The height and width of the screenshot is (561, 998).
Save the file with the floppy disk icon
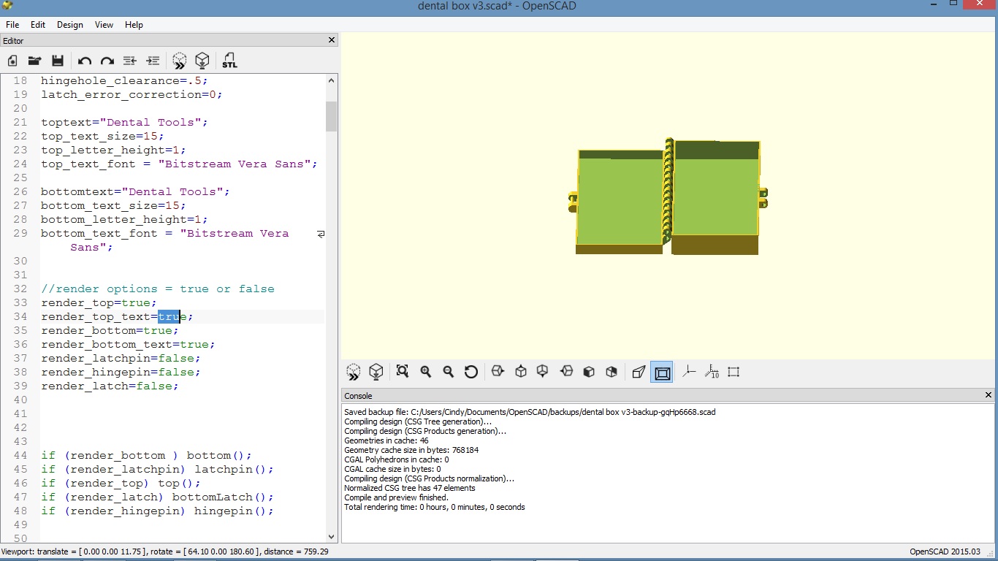tap(58, 61)
